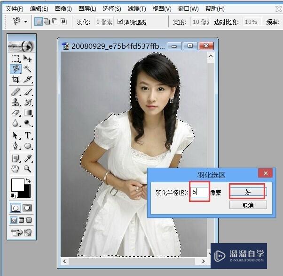Image resolution: width=283 pixels, height=276 pixels.
Task: Select the Blur tool
Action: pyautogui.click(x=16, y=123)
